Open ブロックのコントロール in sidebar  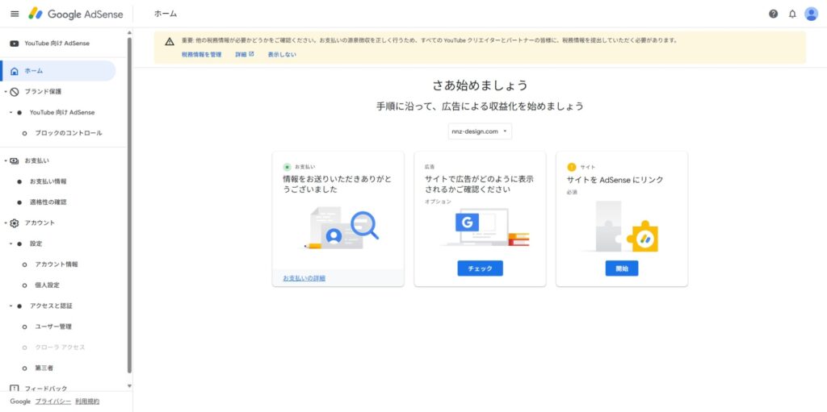click(68, 133)
